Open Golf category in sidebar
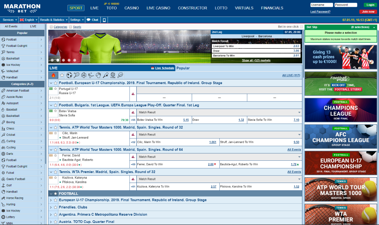 [22, 185]
